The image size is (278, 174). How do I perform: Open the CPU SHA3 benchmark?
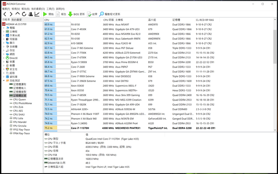17,114
